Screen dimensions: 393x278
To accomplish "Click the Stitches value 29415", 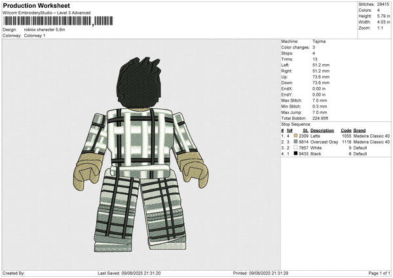I will (383, 5).
